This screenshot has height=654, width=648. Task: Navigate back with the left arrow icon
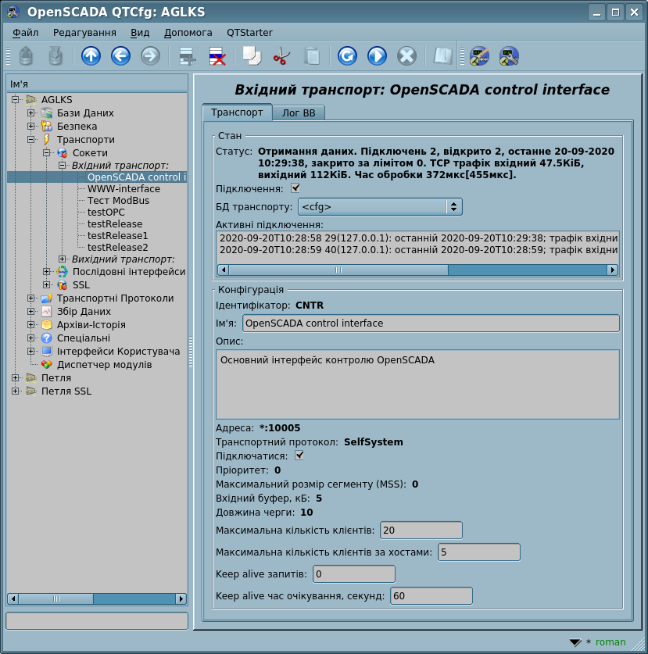click(x=120, y=56)
